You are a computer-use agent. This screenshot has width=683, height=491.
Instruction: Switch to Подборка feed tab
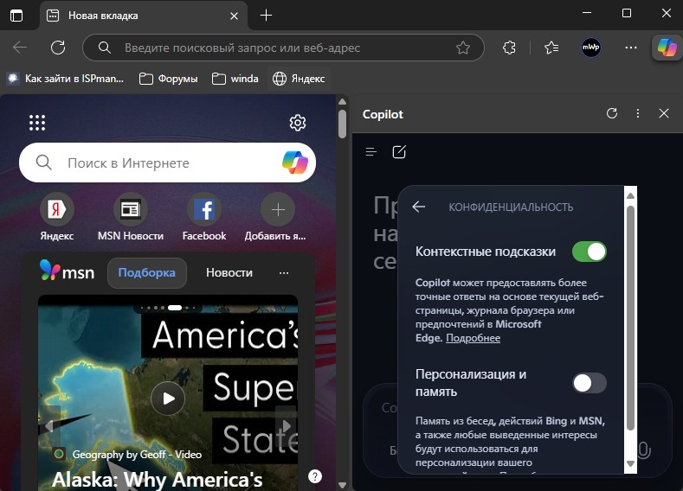(147, 272)
